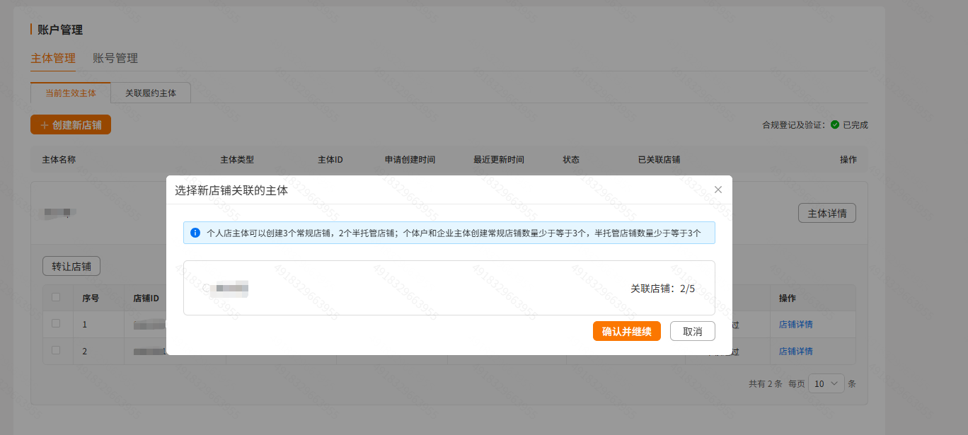The width and height of the screenshot is (968, 435).
Task: Click the green 已完成 check icon
Action: pyautogui.click(x=835, y=124)
